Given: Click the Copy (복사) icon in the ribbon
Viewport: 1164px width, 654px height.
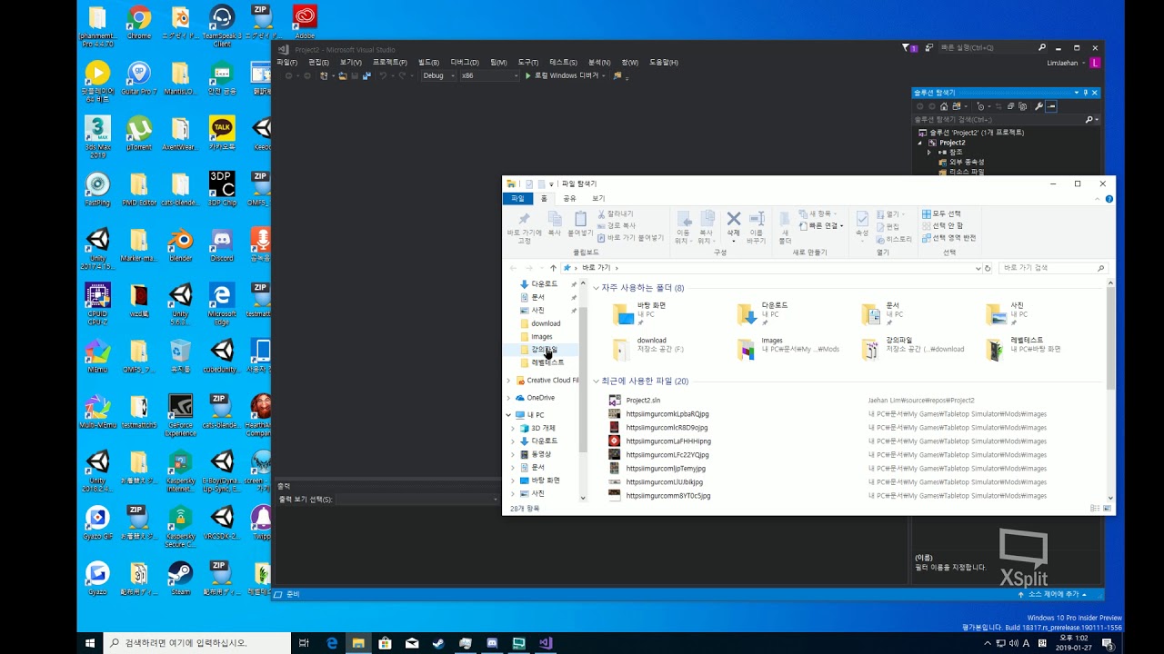Looking at the screenshot, I should coord(555,219).
